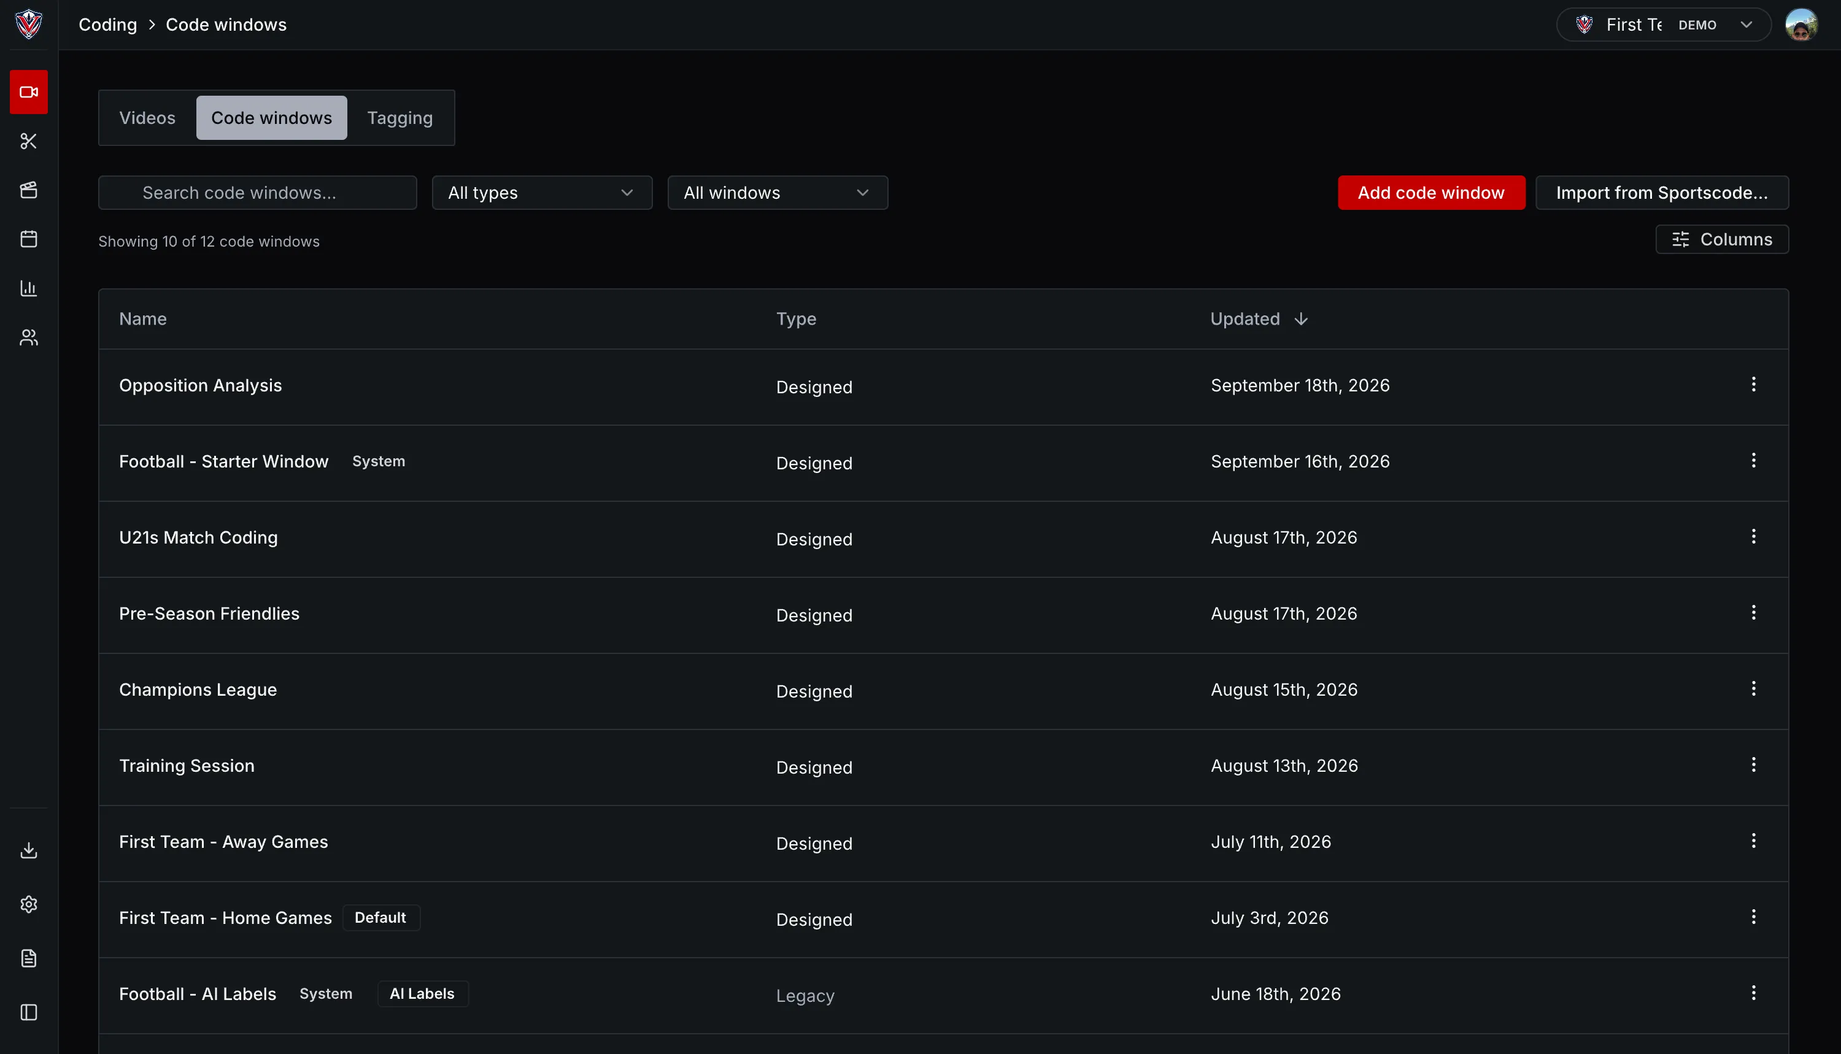Viewport: 1841px width, 1054px height.
Task: Open First Team - Home Games row
Action: pyautogui.click(x=943, y=920)
